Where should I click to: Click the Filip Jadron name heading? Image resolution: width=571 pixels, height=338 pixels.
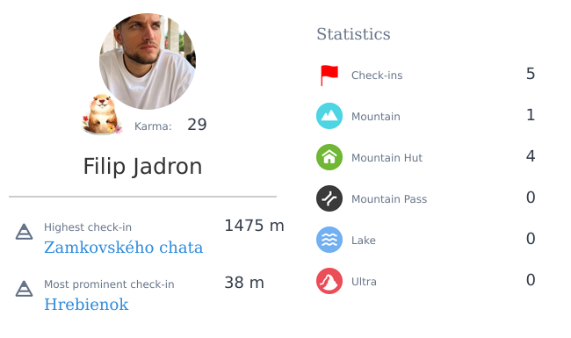point(142,166)
